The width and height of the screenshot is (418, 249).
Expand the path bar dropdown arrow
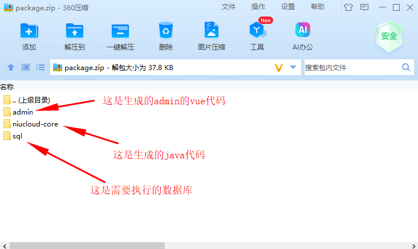(x=293, y=67)
